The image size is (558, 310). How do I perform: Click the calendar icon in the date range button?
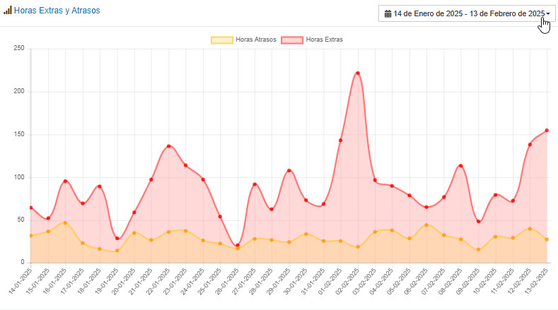click(388, 14)
